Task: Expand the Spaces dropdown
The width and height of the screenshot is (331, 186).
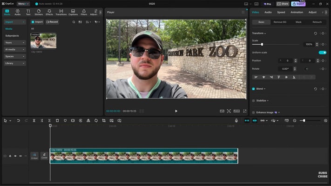Action: pyautogui.click(x=14, y=56)
